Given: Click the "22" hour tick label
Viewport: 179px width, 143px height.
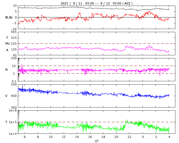Looking at the screenshot, I should (x=129, y=137).
